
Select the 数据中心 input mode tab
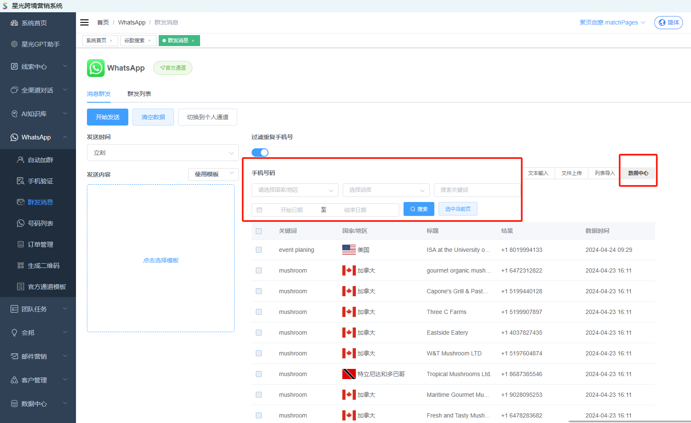click(x=638, y=173)
